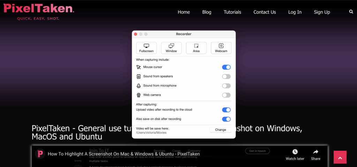Start Webcam recording mode
This screenshot has height=167, width=357.
221,48
